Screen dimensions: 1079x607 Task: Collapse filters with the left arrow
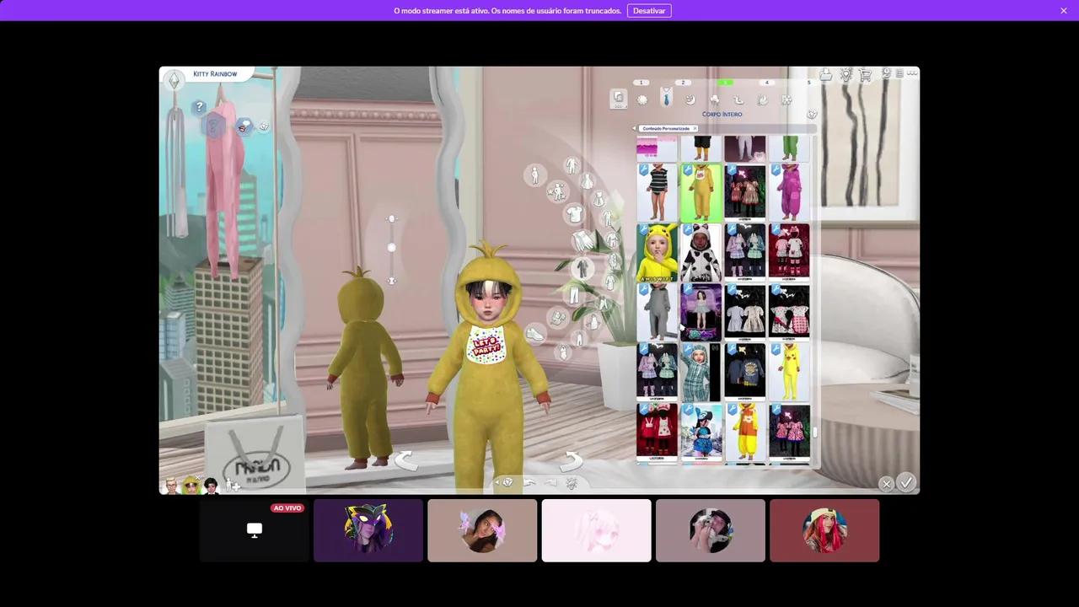click(x=634, y=128)
